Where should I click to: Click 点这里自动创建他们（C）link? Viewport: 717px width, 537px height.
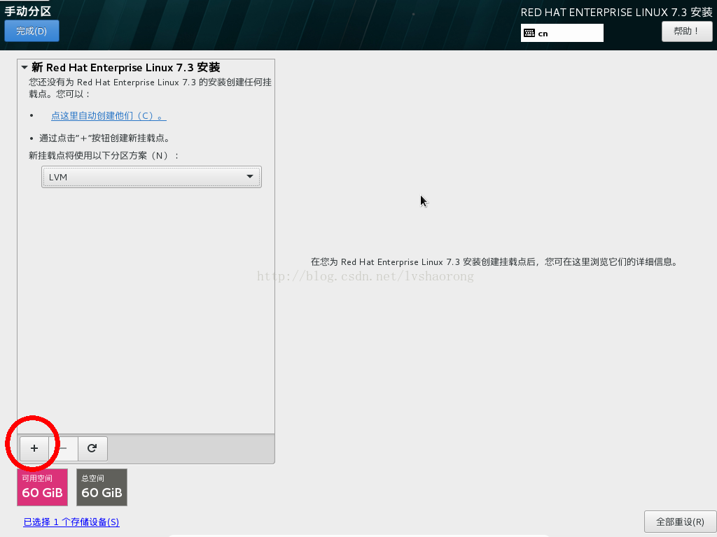click(x=109, y=115)
